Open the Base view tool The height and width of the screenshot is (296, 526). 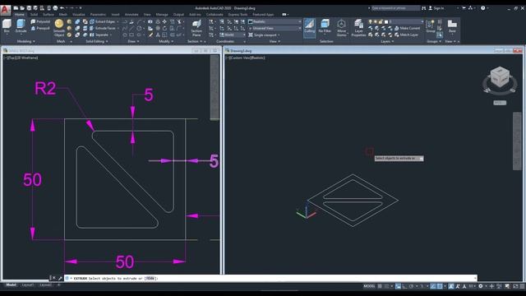pyautogui.click(x=452, y=26)
